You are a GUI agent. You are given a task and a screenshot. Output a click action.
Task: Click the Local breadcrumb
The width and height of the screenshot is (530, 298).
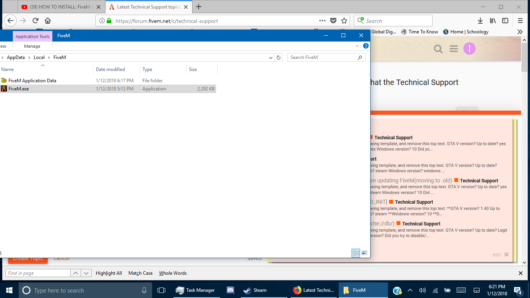[39, 57]
